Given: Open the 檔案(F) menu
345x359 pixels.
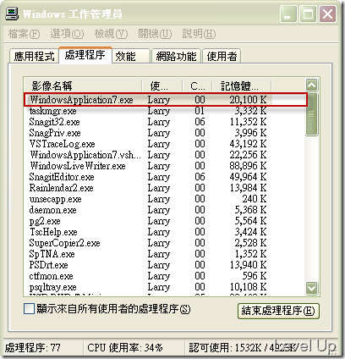Looking at the screenshot, I should click(24, 34).
